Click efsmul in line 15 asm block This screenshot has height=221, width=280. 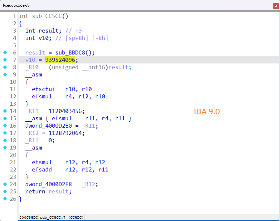(x=62, y=119)
